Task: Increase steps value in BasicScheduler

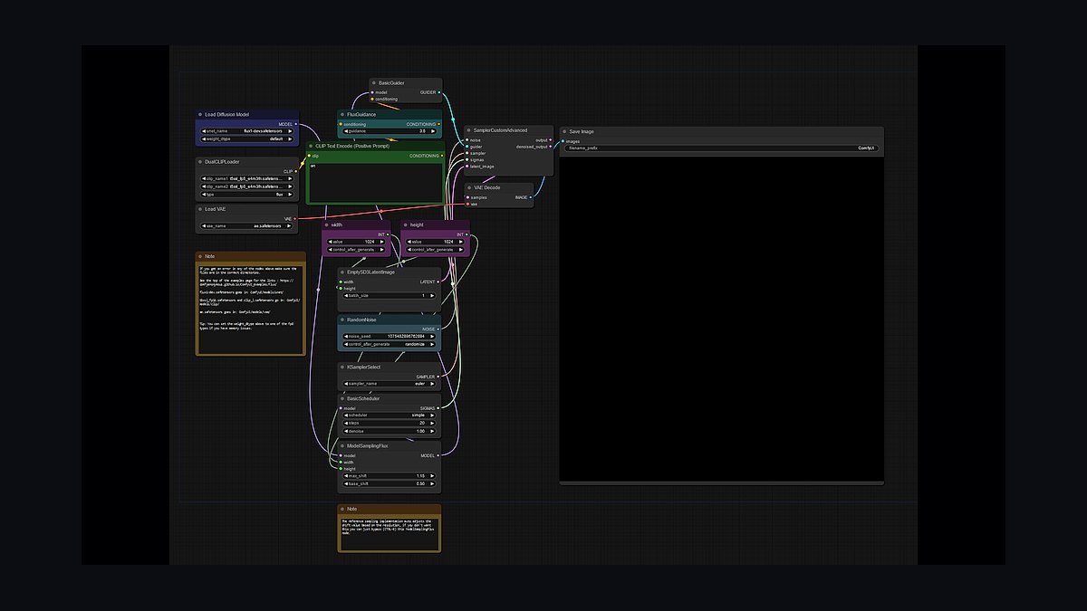Action: [x=434, y=423]
